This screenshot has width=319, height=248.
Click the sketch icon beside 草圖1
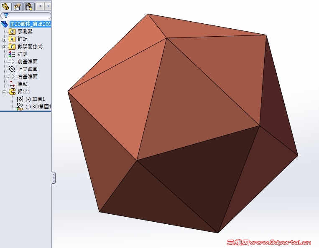(x=20, y=99)
